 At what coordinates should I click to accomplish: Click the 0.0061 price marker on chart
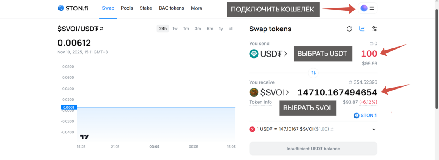pyautogui.click(x=69, y=107)
